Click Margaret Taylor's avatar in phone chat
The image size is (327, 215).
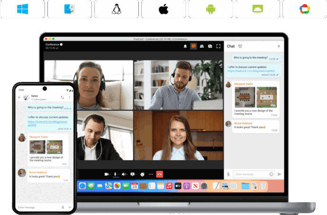pos(22,138)
